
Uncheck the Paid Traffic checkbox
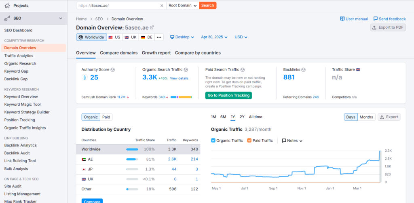click(x=249, y=140)
